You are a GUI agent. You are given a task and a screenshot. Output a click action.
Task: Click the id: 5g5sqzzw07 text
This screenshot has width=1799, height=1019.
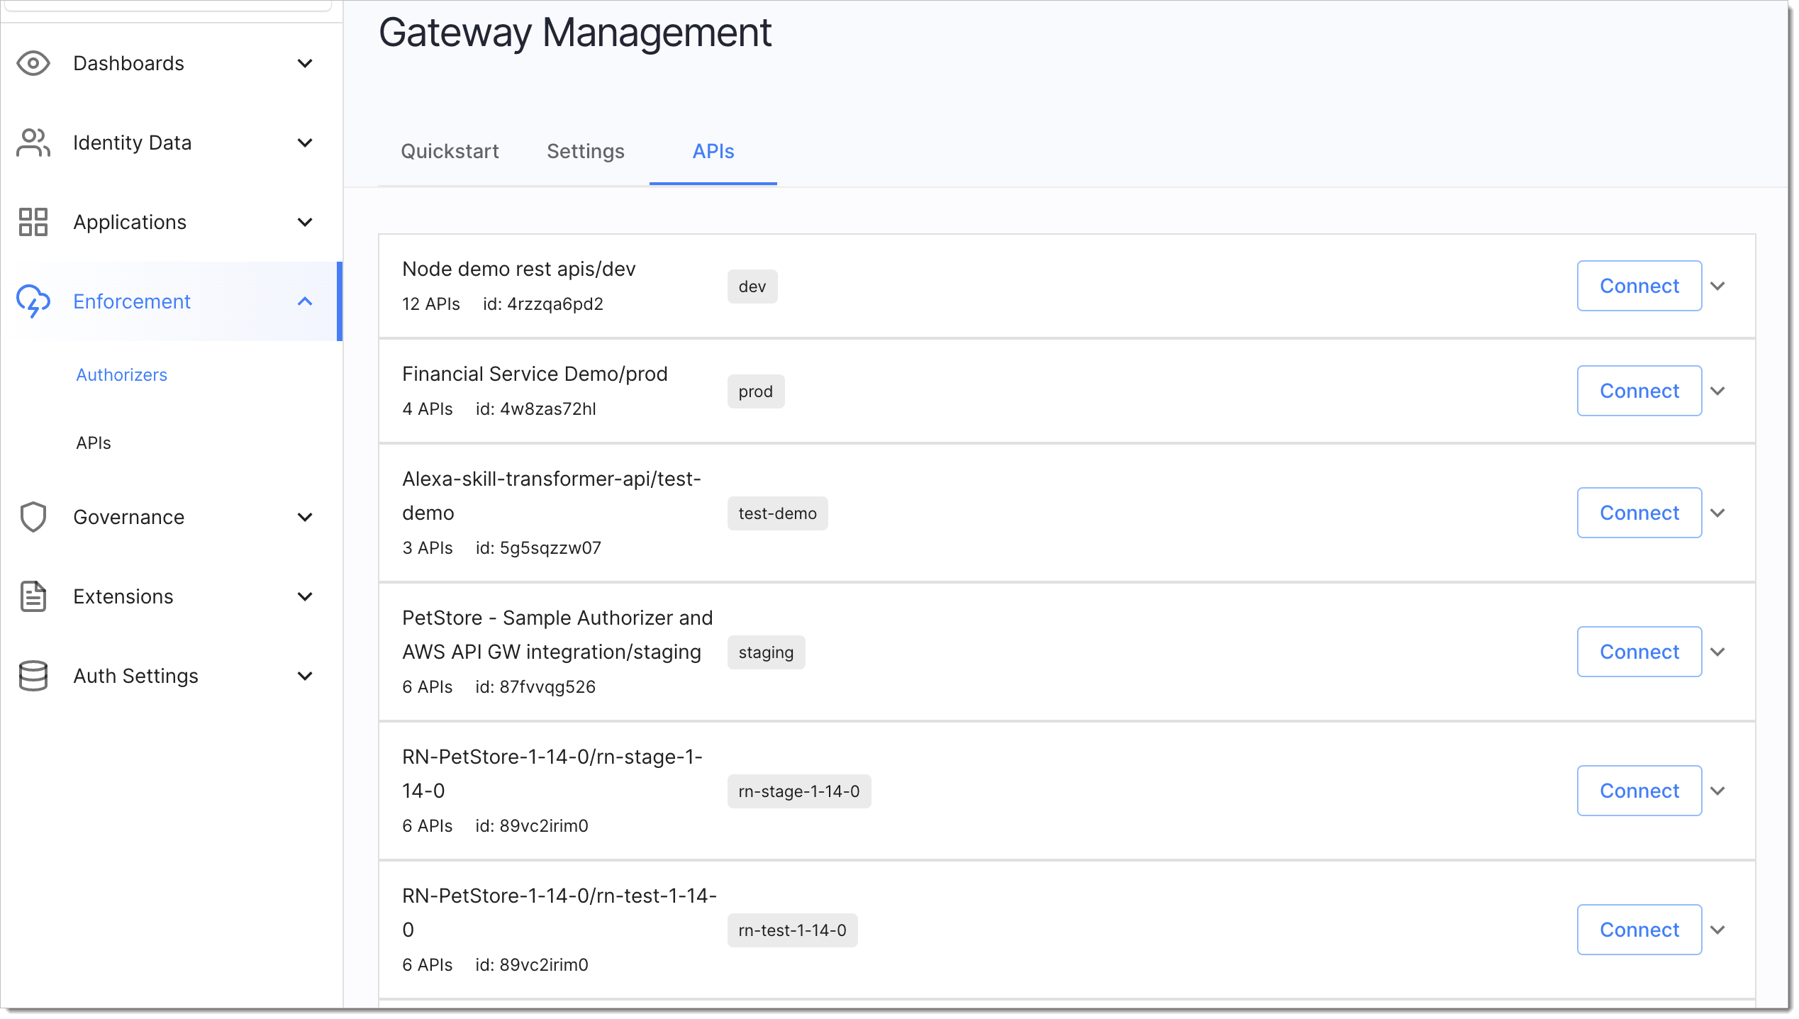pos(539,548)
